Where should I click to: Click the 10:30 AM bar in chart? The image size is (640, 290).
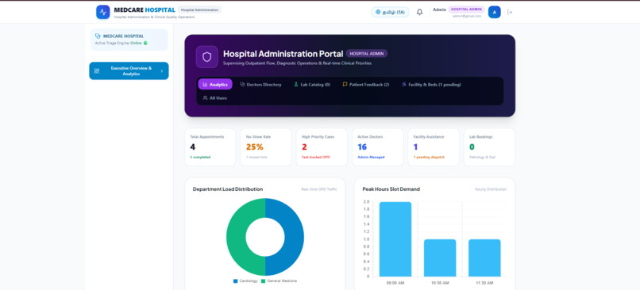click(440, 258)
